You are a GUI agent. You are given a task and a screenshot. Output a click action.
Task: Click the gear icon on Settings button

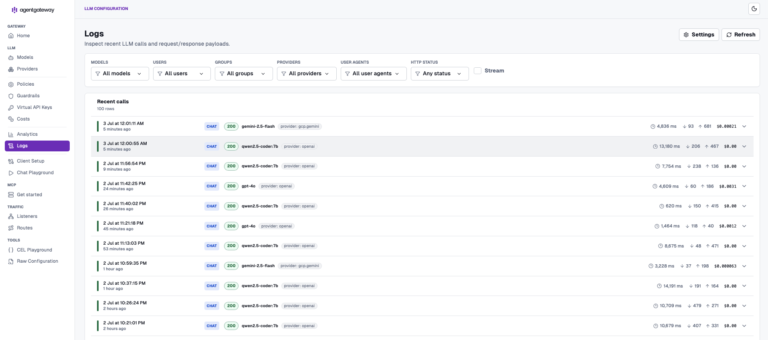click(x=686, y=35)
